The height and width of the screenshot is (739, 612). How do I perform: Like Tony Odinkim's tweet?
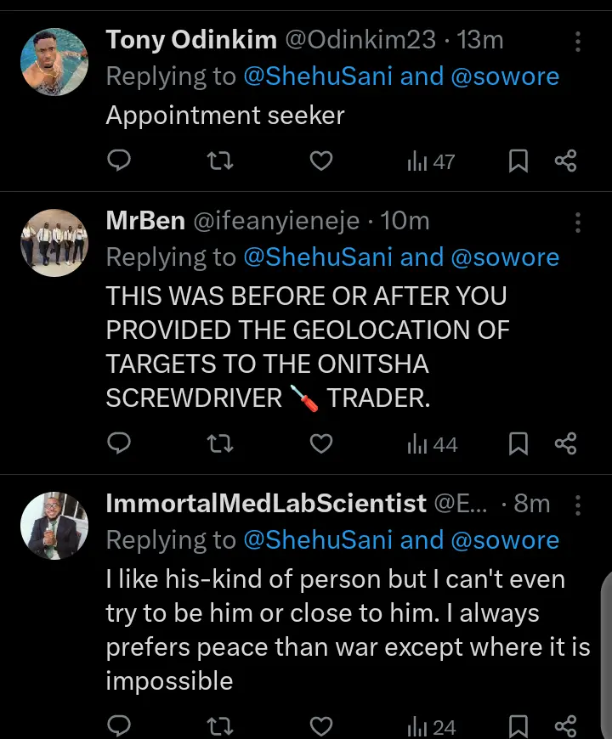320,161
